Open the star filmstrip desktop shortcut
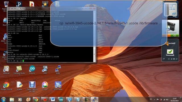182x102 pixels. 45,4
